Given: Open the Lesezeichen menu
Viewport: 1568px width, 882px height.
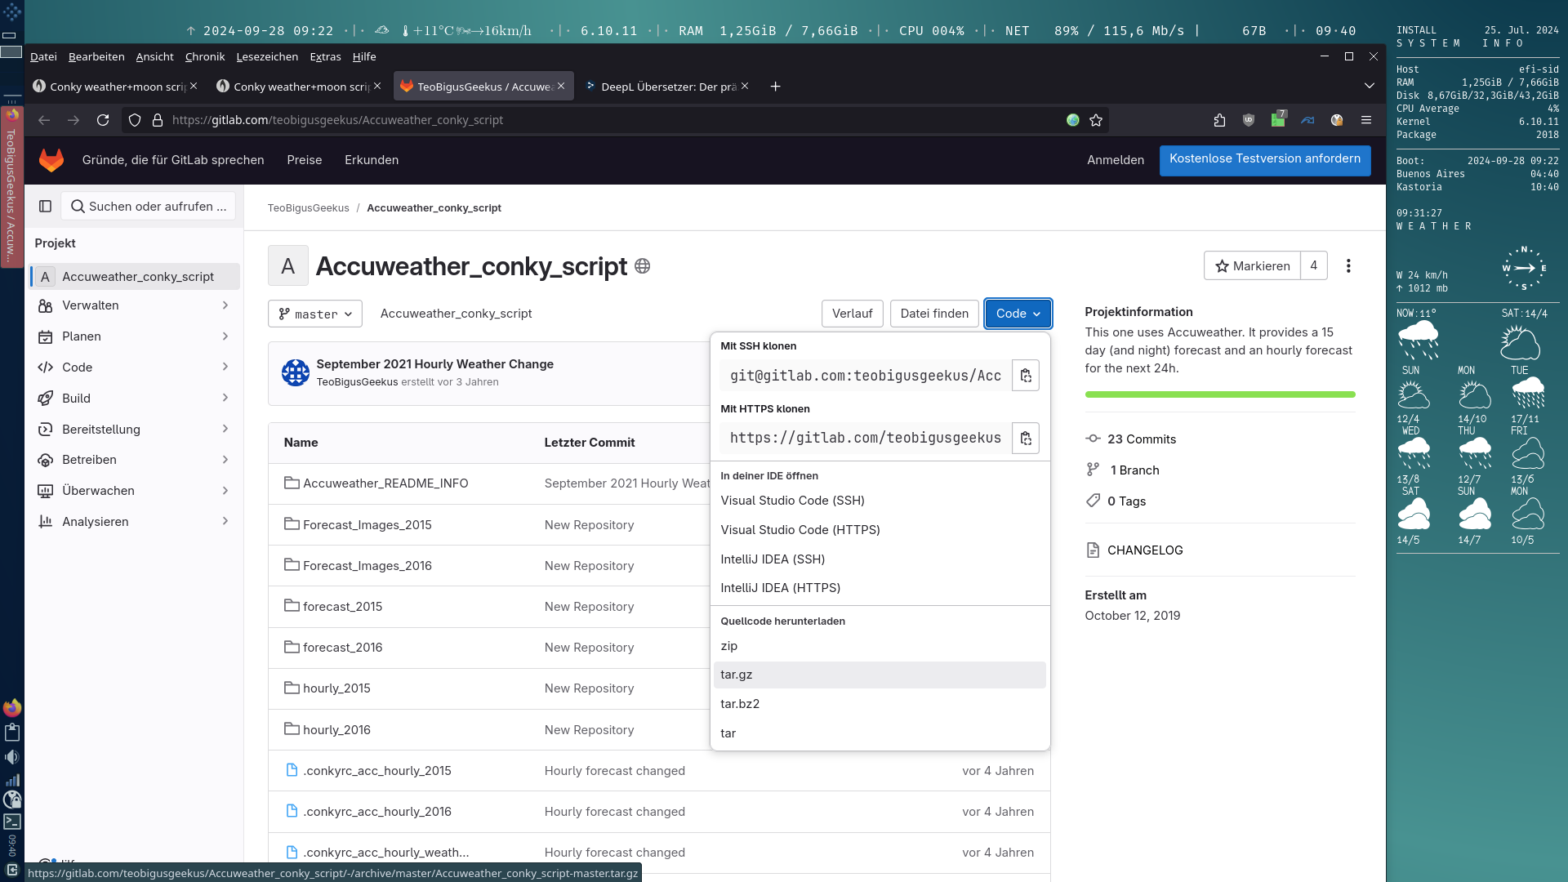Looking at the screenshot, I should point(267,56).
